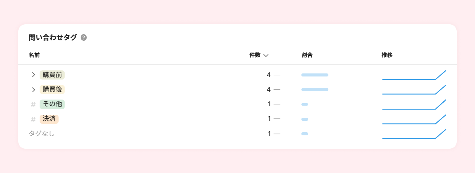Open the 購買後 tag label
475x173 pixels.
click(x=52, y=90)
